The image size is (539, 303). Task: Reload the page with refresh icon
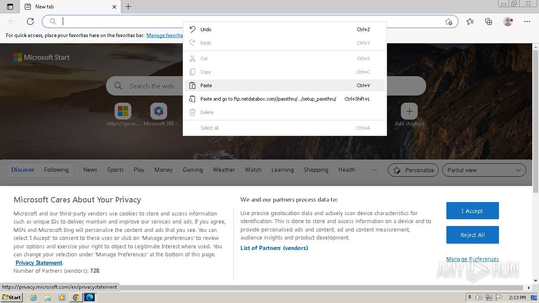[x=30, y=21]
